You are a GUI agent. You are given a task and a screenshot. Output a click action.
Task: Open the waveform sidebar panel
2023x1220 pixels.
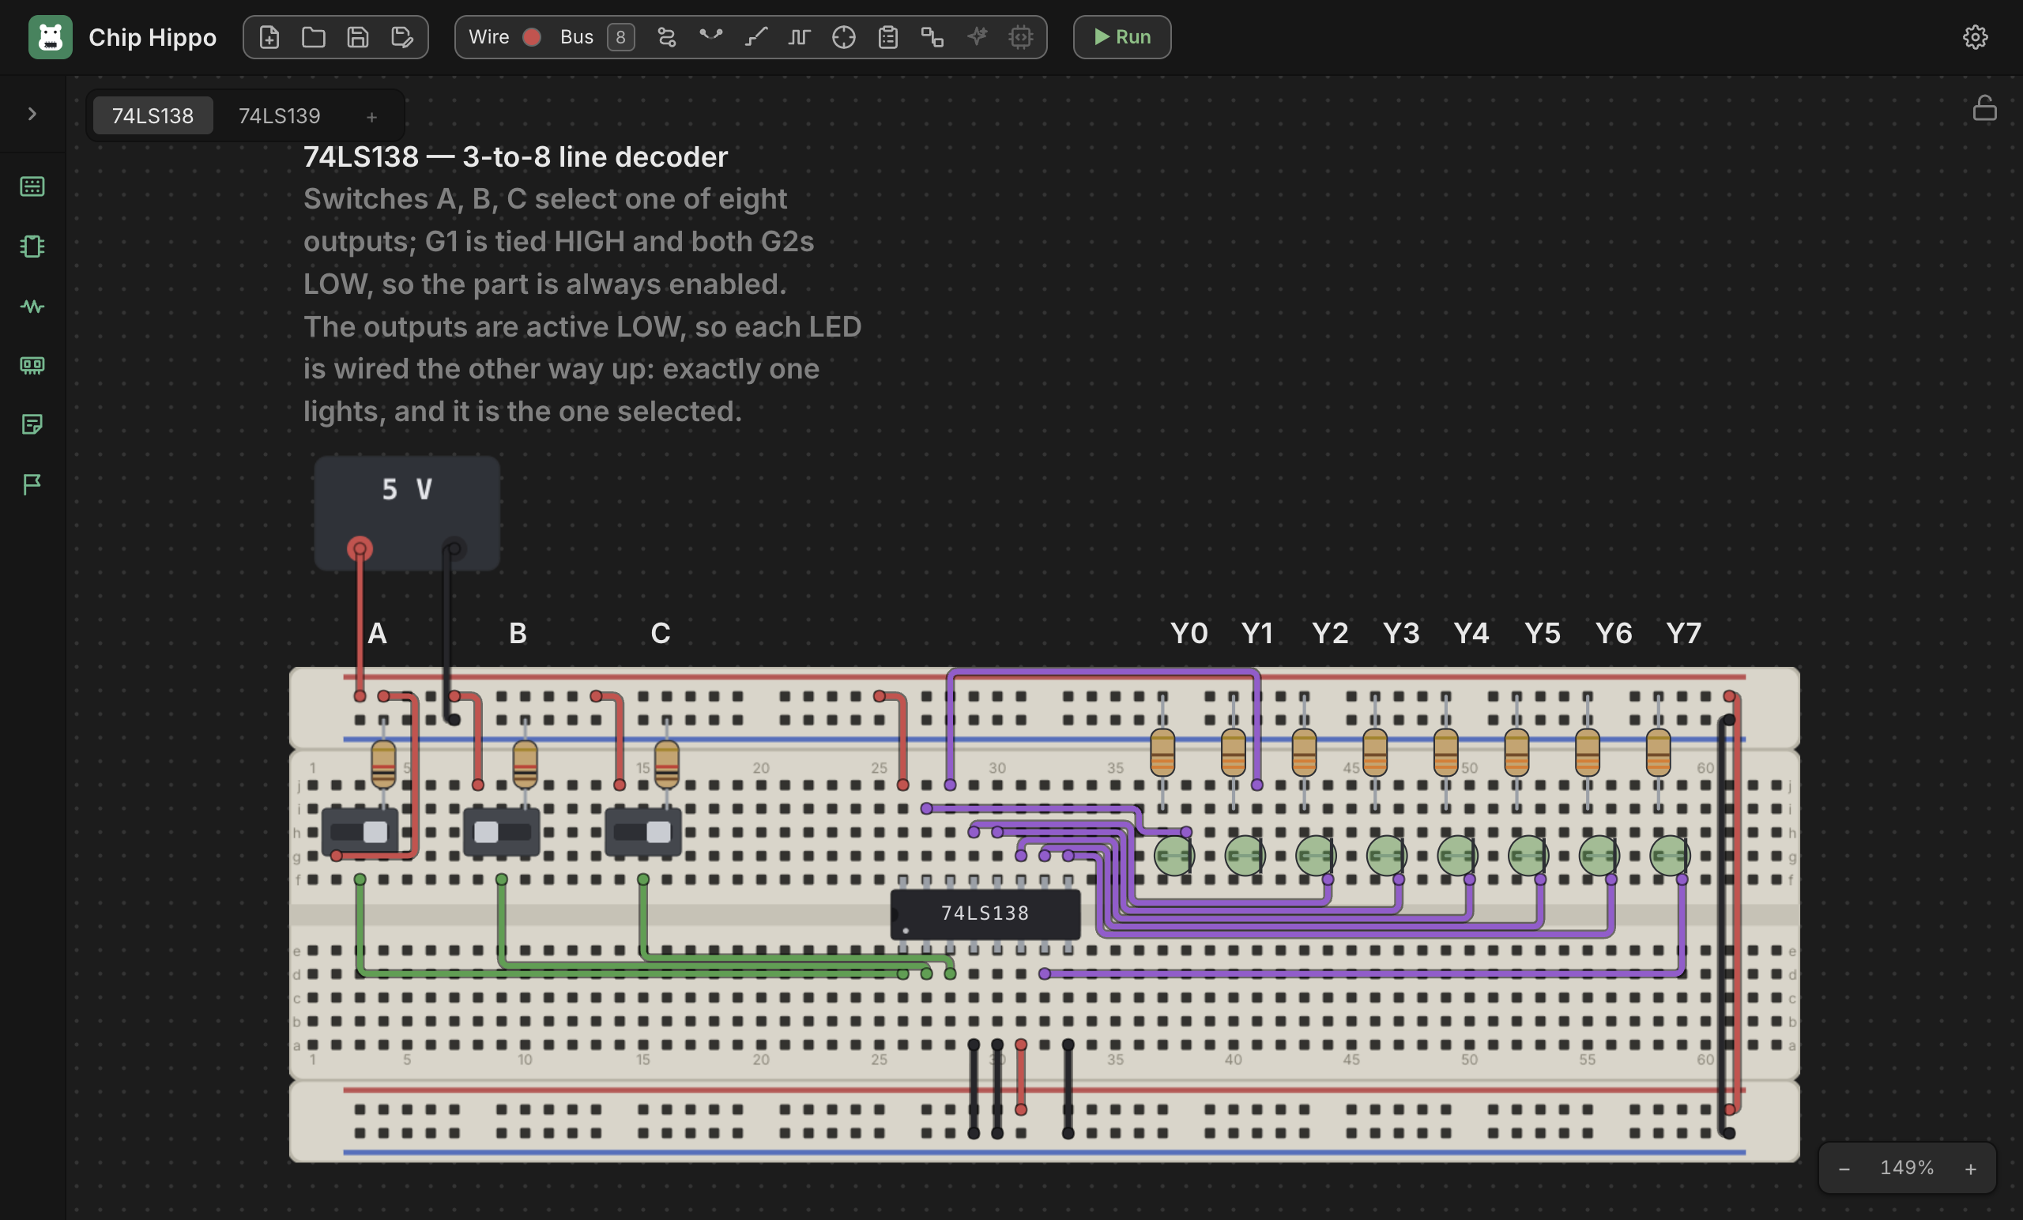click(x=32, y=307)
